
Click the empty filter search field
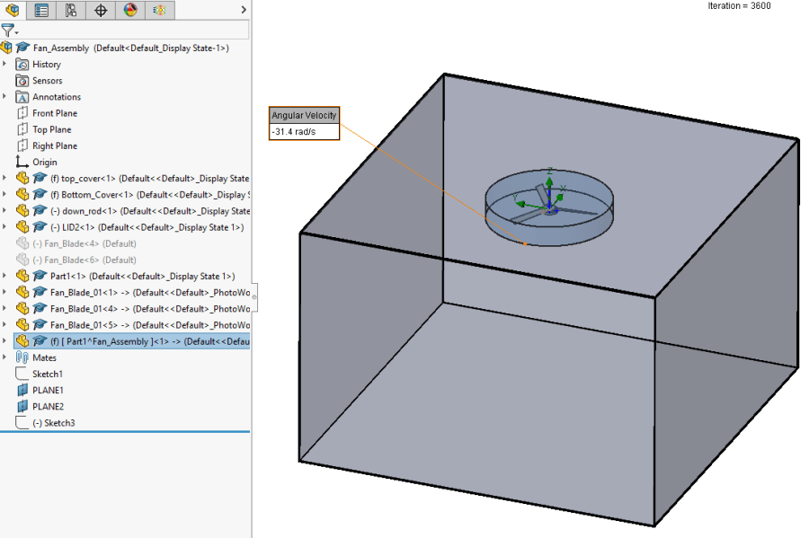click(134, 30)
